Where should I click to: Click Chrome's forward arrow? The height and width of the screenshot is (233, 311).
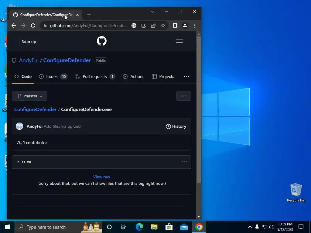click(23, 25)
